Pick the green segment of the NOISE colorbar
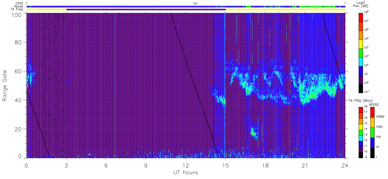This screenshot has width=388, height=179. (x=372, y=132)
